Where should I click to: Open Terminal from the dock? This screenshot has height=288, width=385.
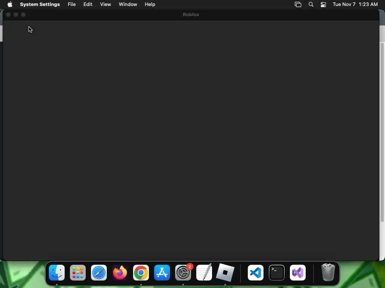tap(277, 273)
